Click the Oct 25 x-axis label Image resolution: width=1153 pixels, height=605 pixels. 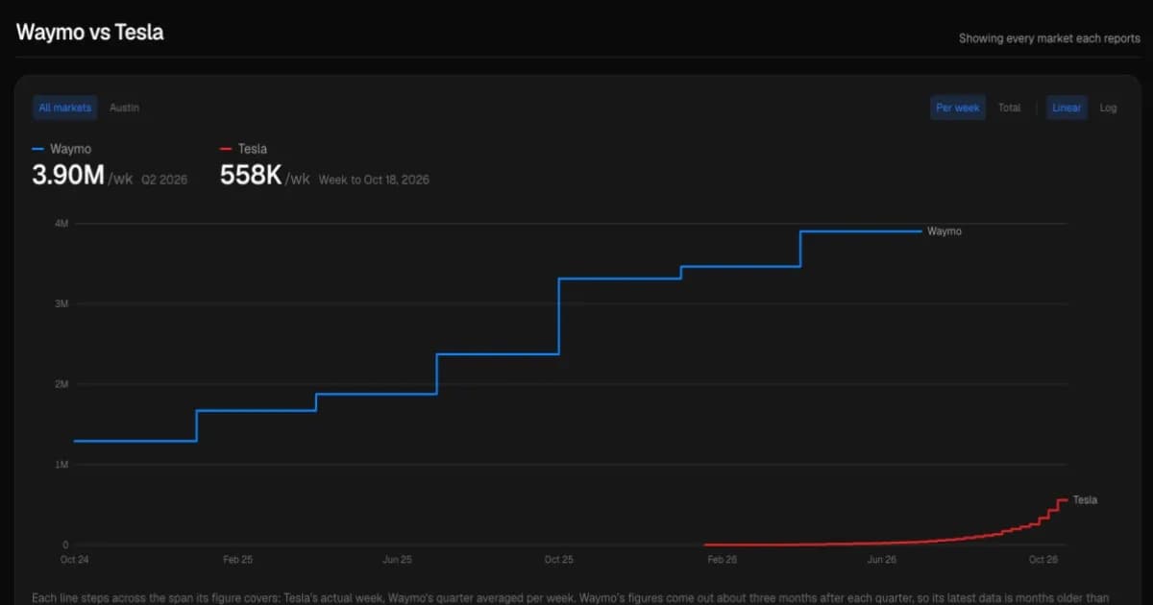pyautogui.click(x=558, y=559)
